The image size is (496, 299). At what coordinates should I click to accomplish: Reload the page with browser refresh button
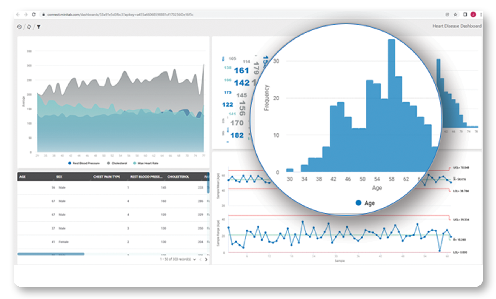point(34,14)
